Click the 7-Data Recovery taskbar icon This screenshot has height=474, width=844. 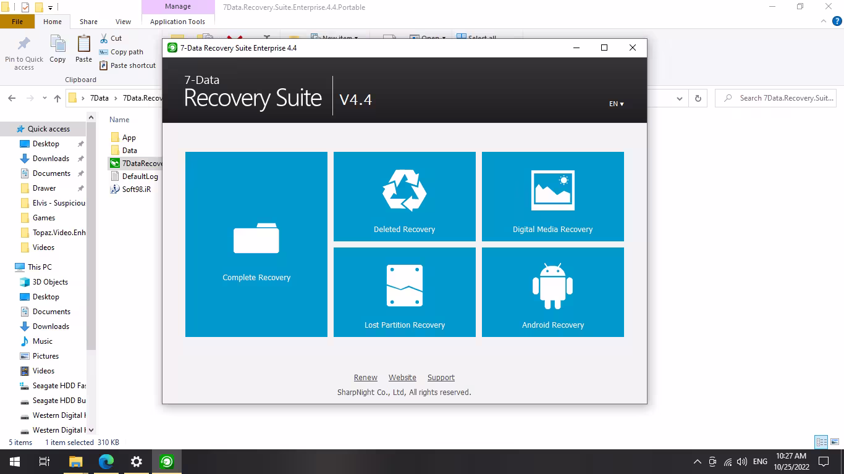click(x=167, y=462)
